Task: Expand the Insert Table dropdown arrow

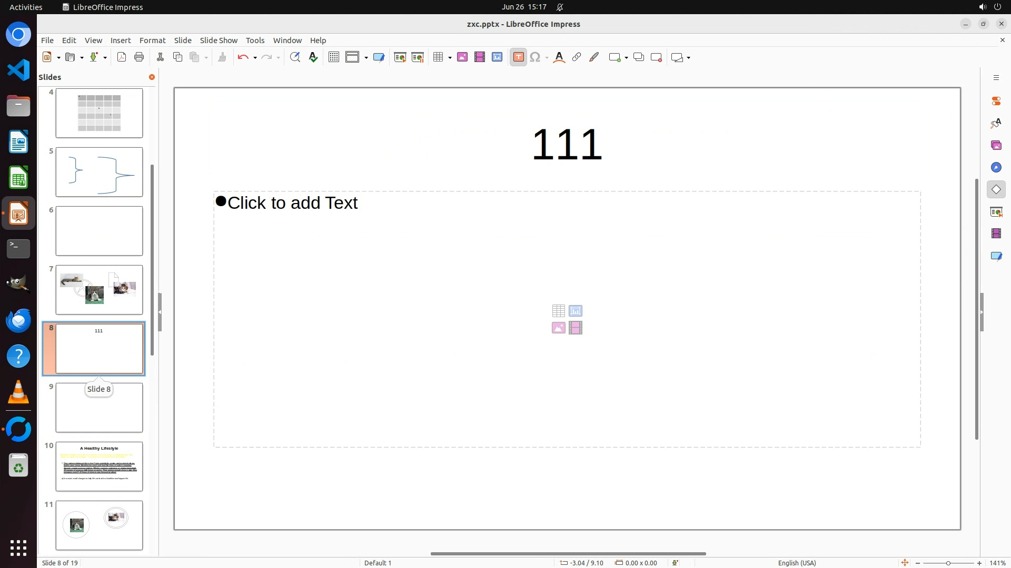Action: (x=450, y=58)
